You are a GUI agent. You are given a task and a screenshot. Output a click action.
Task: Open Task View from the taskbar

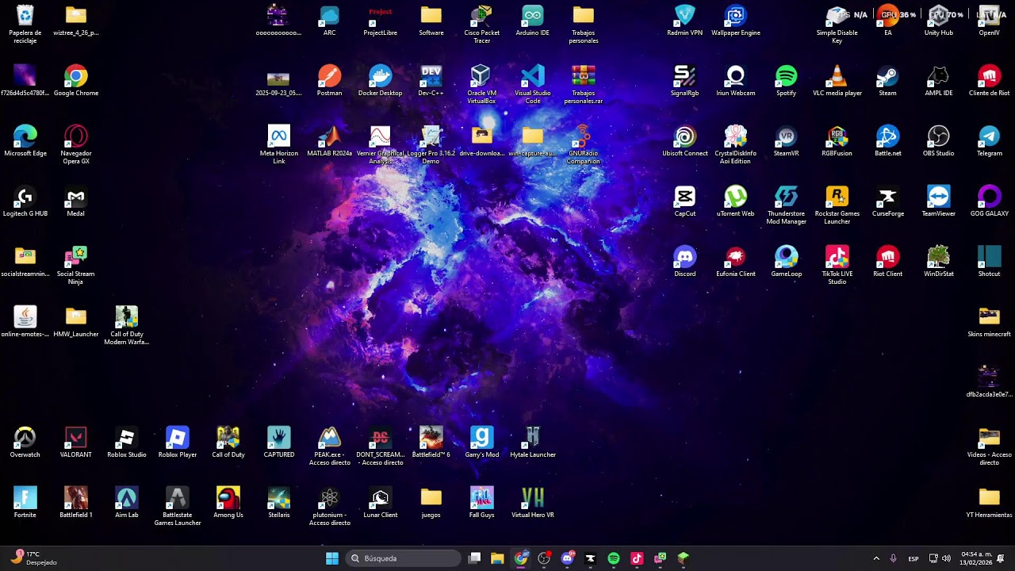(x=474, y=558)
